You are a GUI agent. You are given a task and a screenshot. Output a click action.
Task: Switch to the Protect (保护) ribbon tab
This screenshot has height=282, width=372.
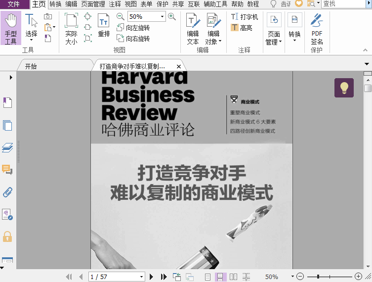162,4
